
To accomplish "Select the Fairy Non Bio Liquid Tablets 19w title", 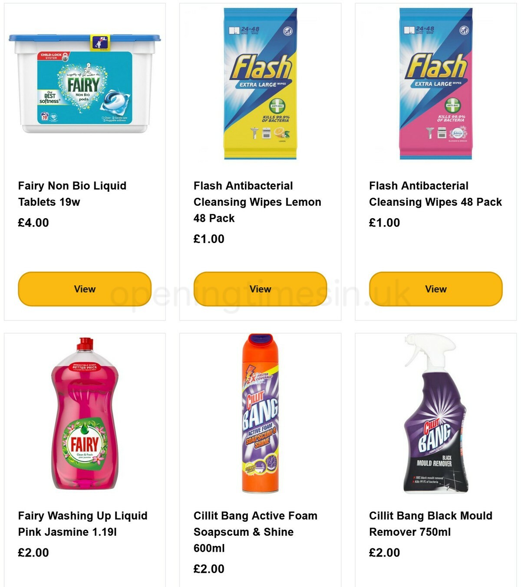I will [72, 193].
